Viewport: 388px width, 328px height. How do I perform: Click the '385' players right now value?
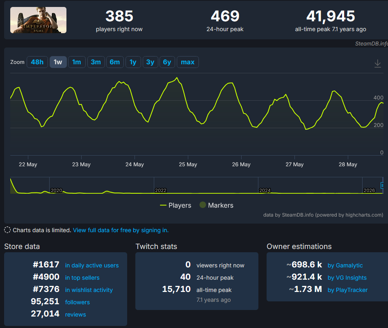[x=119, y=16]
